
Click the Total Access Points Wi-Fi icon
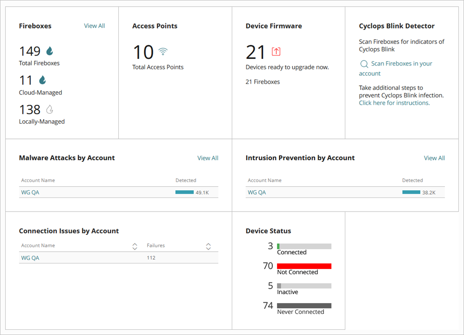(x=163, y=51)
